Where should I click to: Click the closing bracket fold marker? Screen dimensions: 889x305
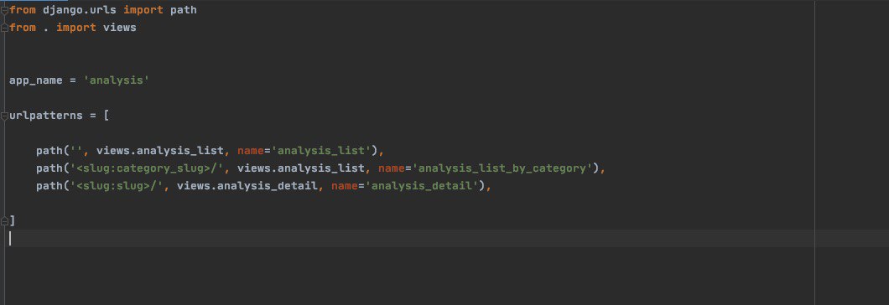point(4,221)
